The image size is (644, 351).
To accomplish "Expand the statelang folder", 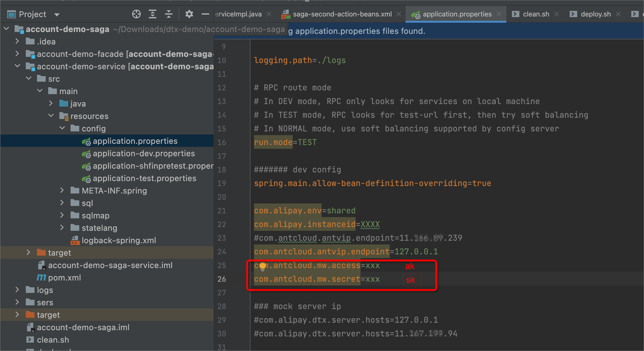I will click(62, 227).
